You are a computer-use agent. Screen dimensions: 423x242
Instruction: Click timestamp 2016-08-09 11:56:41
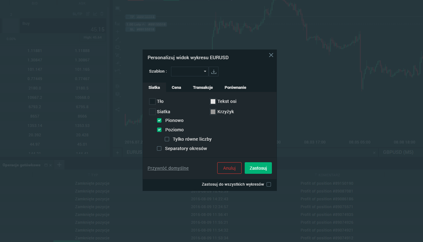click(210, 215)
